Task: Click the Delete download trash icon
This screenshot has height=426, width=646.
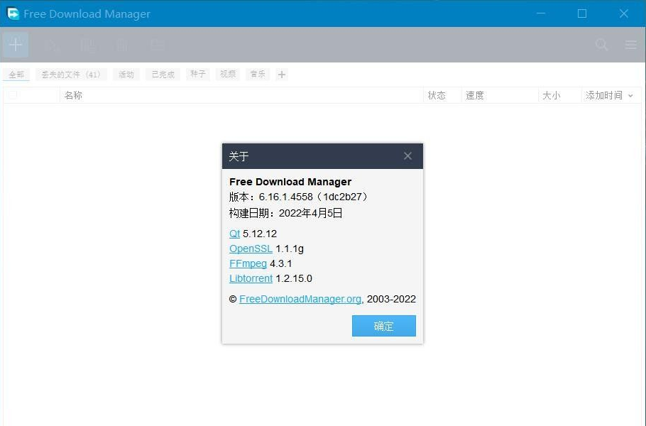Action: coord(121,44)
